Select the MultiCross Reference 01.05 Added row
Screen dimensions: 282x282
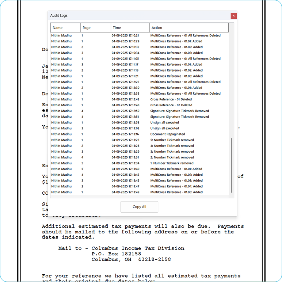(176, 192)
